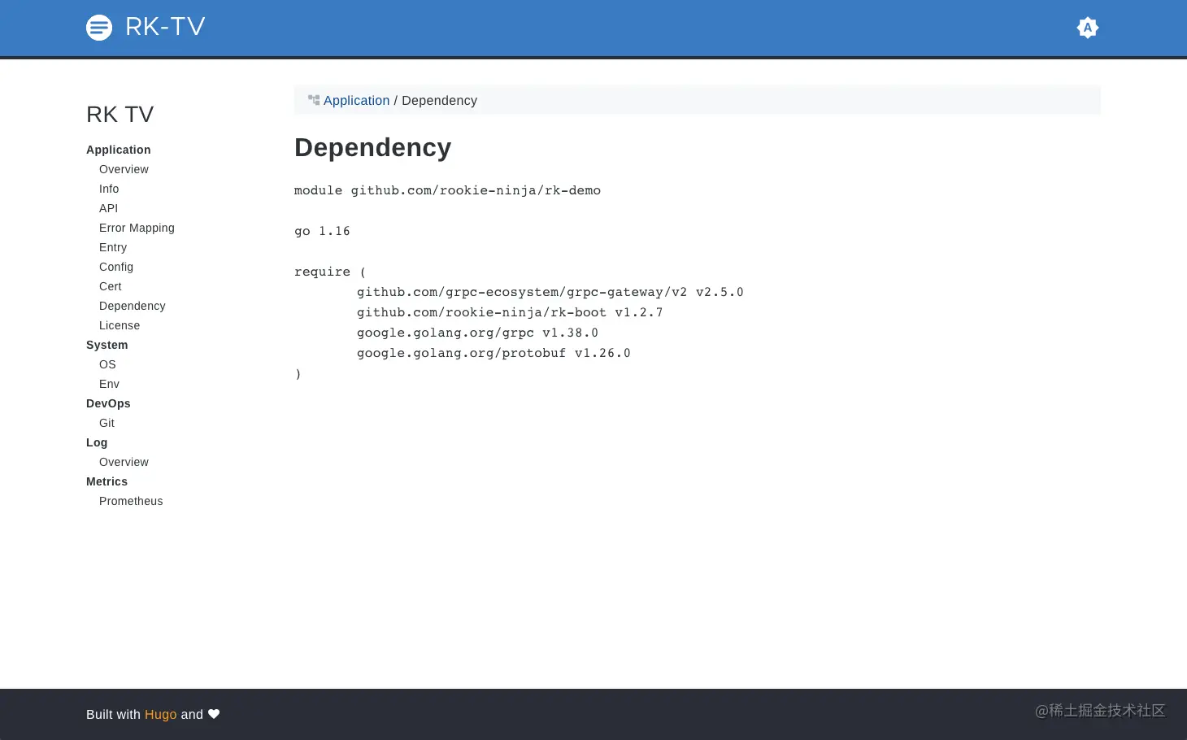Select the Metrics section heading
This screenshot has width=1187, height=740.
click(107, 481)
